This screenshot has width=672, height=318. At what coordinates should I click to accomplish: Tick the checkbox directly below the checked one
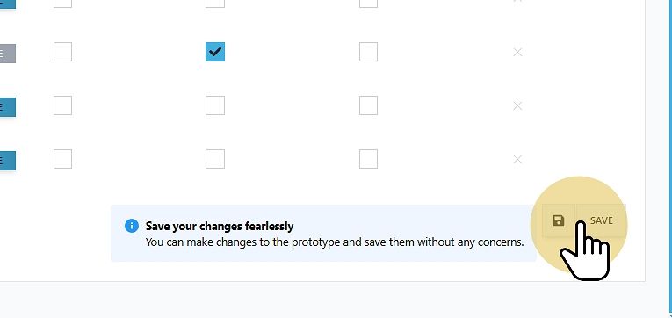click(215, 105)
